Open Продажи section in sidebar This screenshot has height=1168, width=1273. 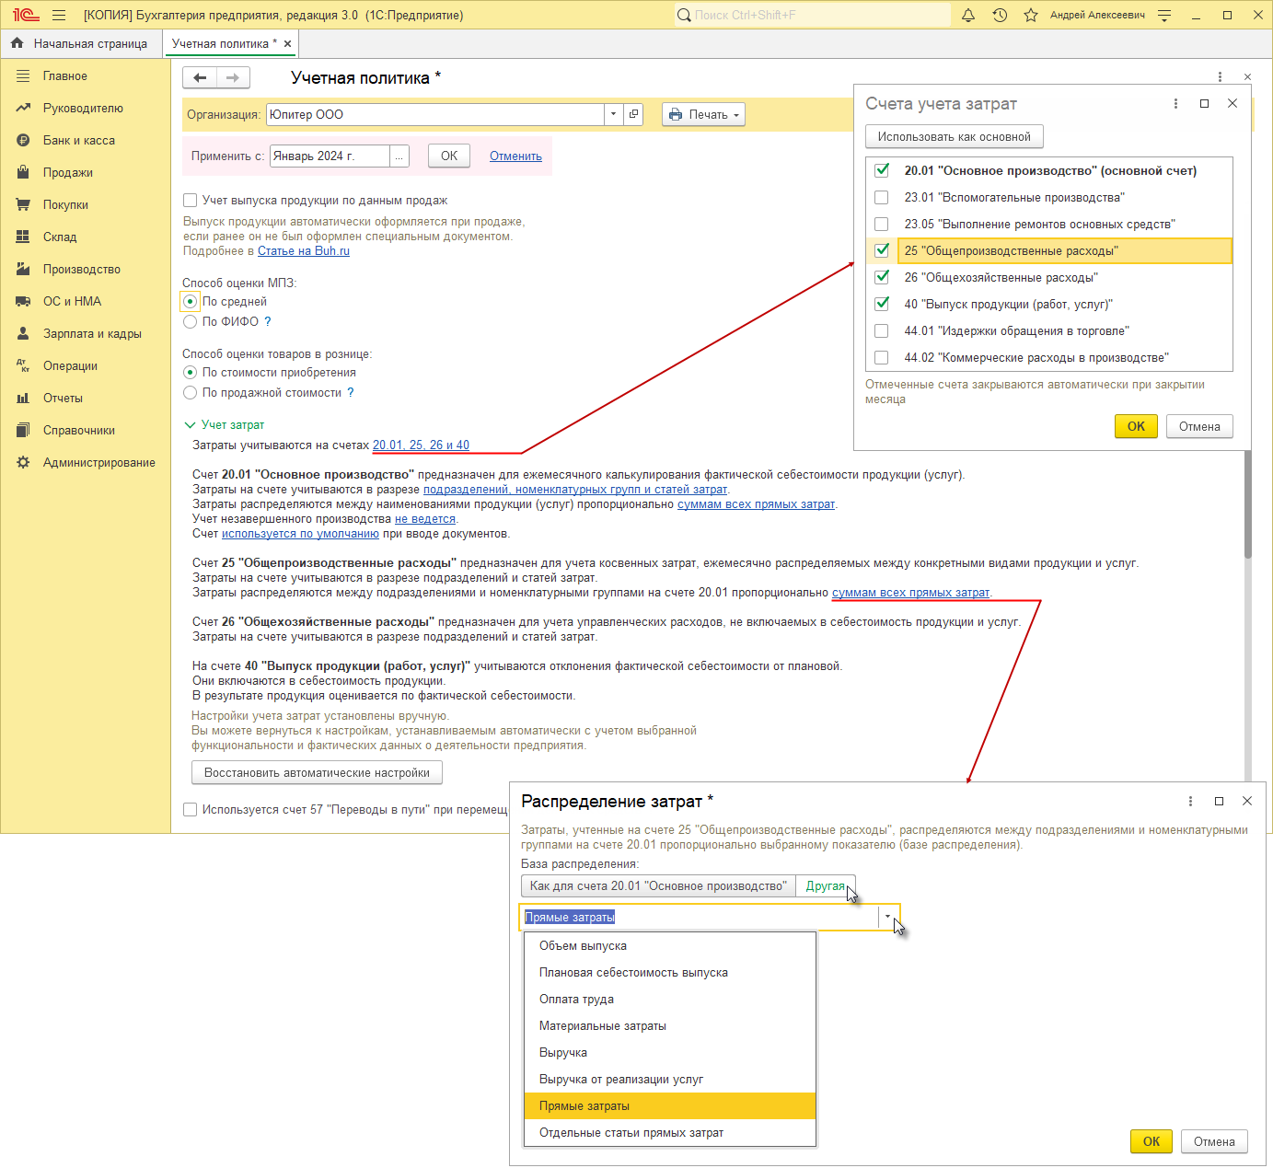click(68, 173)
